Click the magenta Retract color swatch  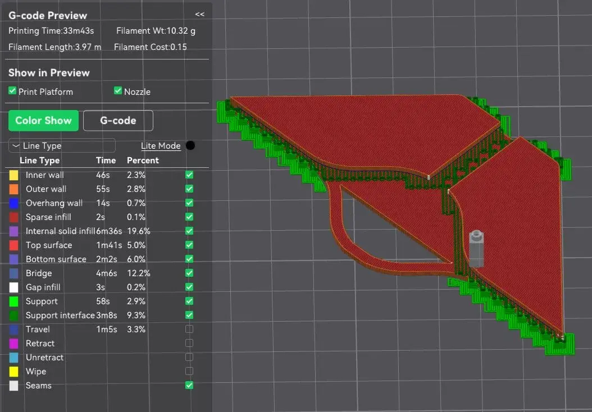tap(13, 344)
